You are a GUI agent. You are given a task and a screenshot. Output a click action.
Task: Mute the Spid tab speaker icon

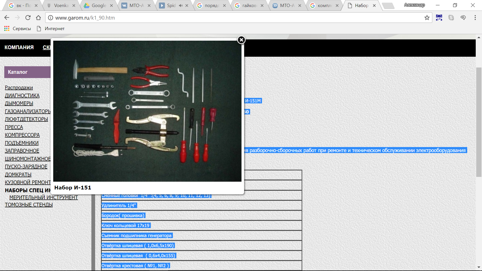[181, 6]
